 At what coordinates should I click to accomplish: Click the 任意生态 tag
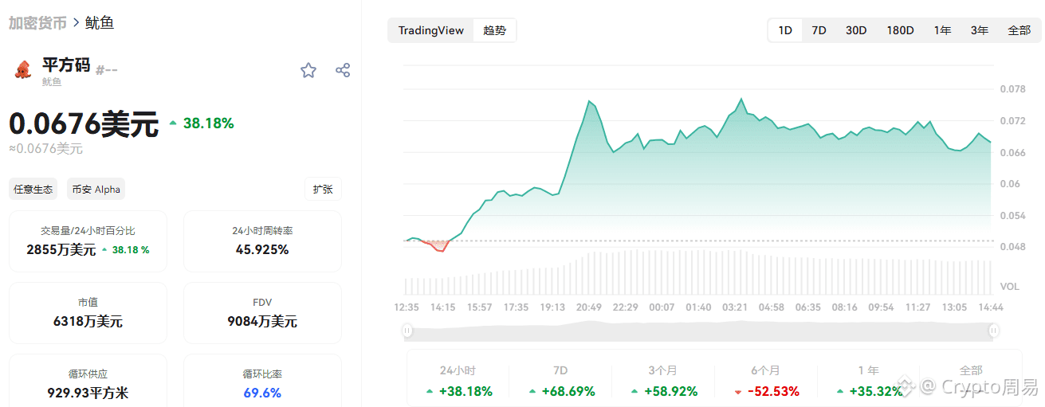pos(33,189)
